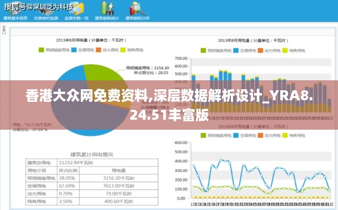Click green swatch beside 照明插座用电 in pie legend
This screenshot has height=210, width=338.
[41, 50]
